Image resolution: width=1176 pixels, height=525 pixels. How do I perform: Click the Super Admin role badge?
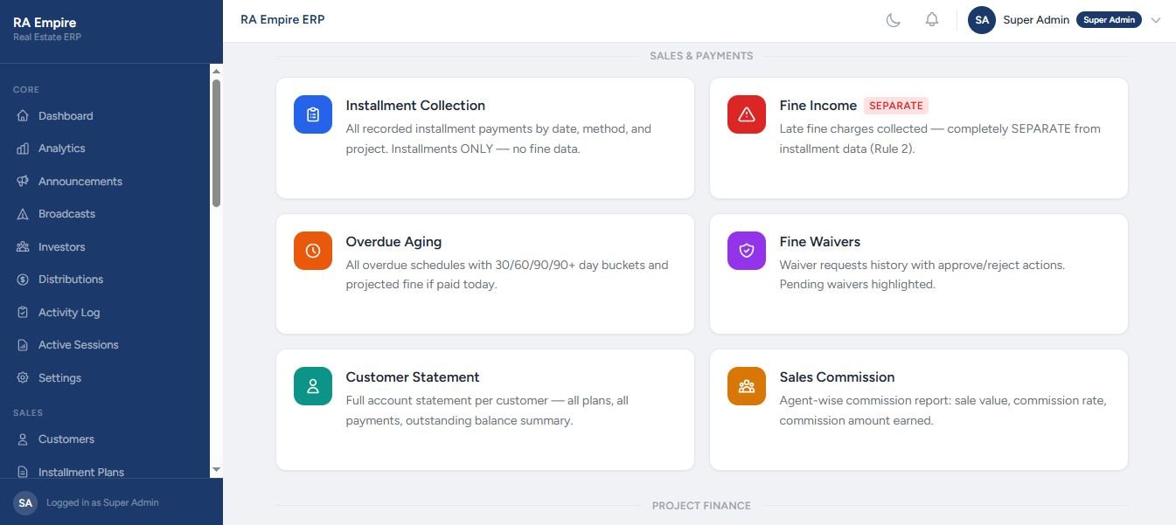(x=1109, y=20)
